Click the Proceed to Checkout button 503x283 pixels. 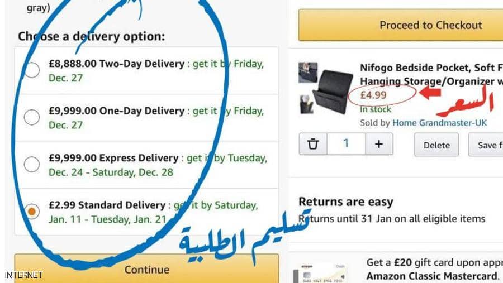point(401,25)
